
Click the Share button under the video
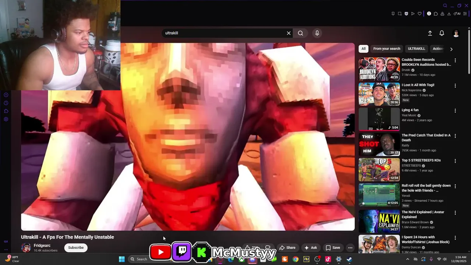pos(287,248)
